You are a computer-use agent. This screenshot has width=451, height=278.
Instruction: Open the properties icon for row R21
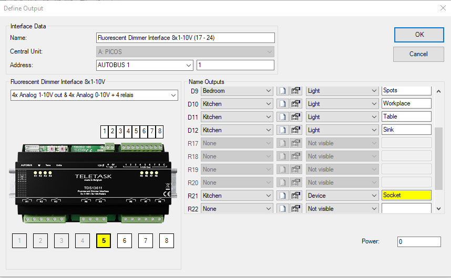295,196
